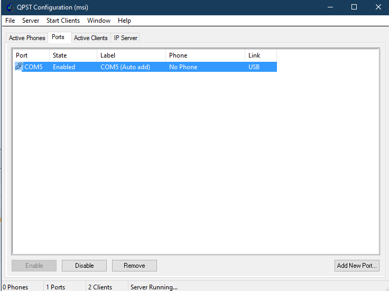The height and width of the screenshot is (291, 389).
Task: Maximize the QPST Configuration window
Action: click(x=354, y=7)
